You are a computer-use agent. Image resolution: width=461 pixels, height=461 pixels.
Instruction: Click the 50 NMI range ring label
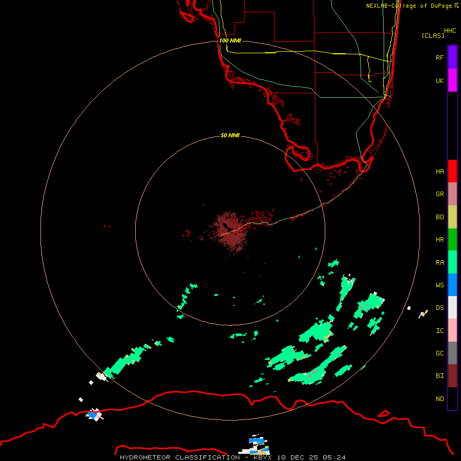click(x=230, y=136)
